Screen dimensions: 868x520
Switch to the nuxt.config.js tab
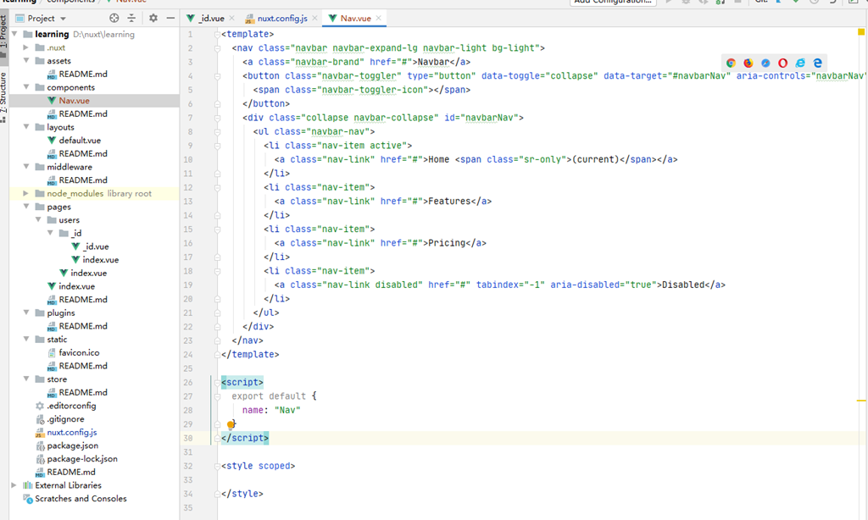281,19
